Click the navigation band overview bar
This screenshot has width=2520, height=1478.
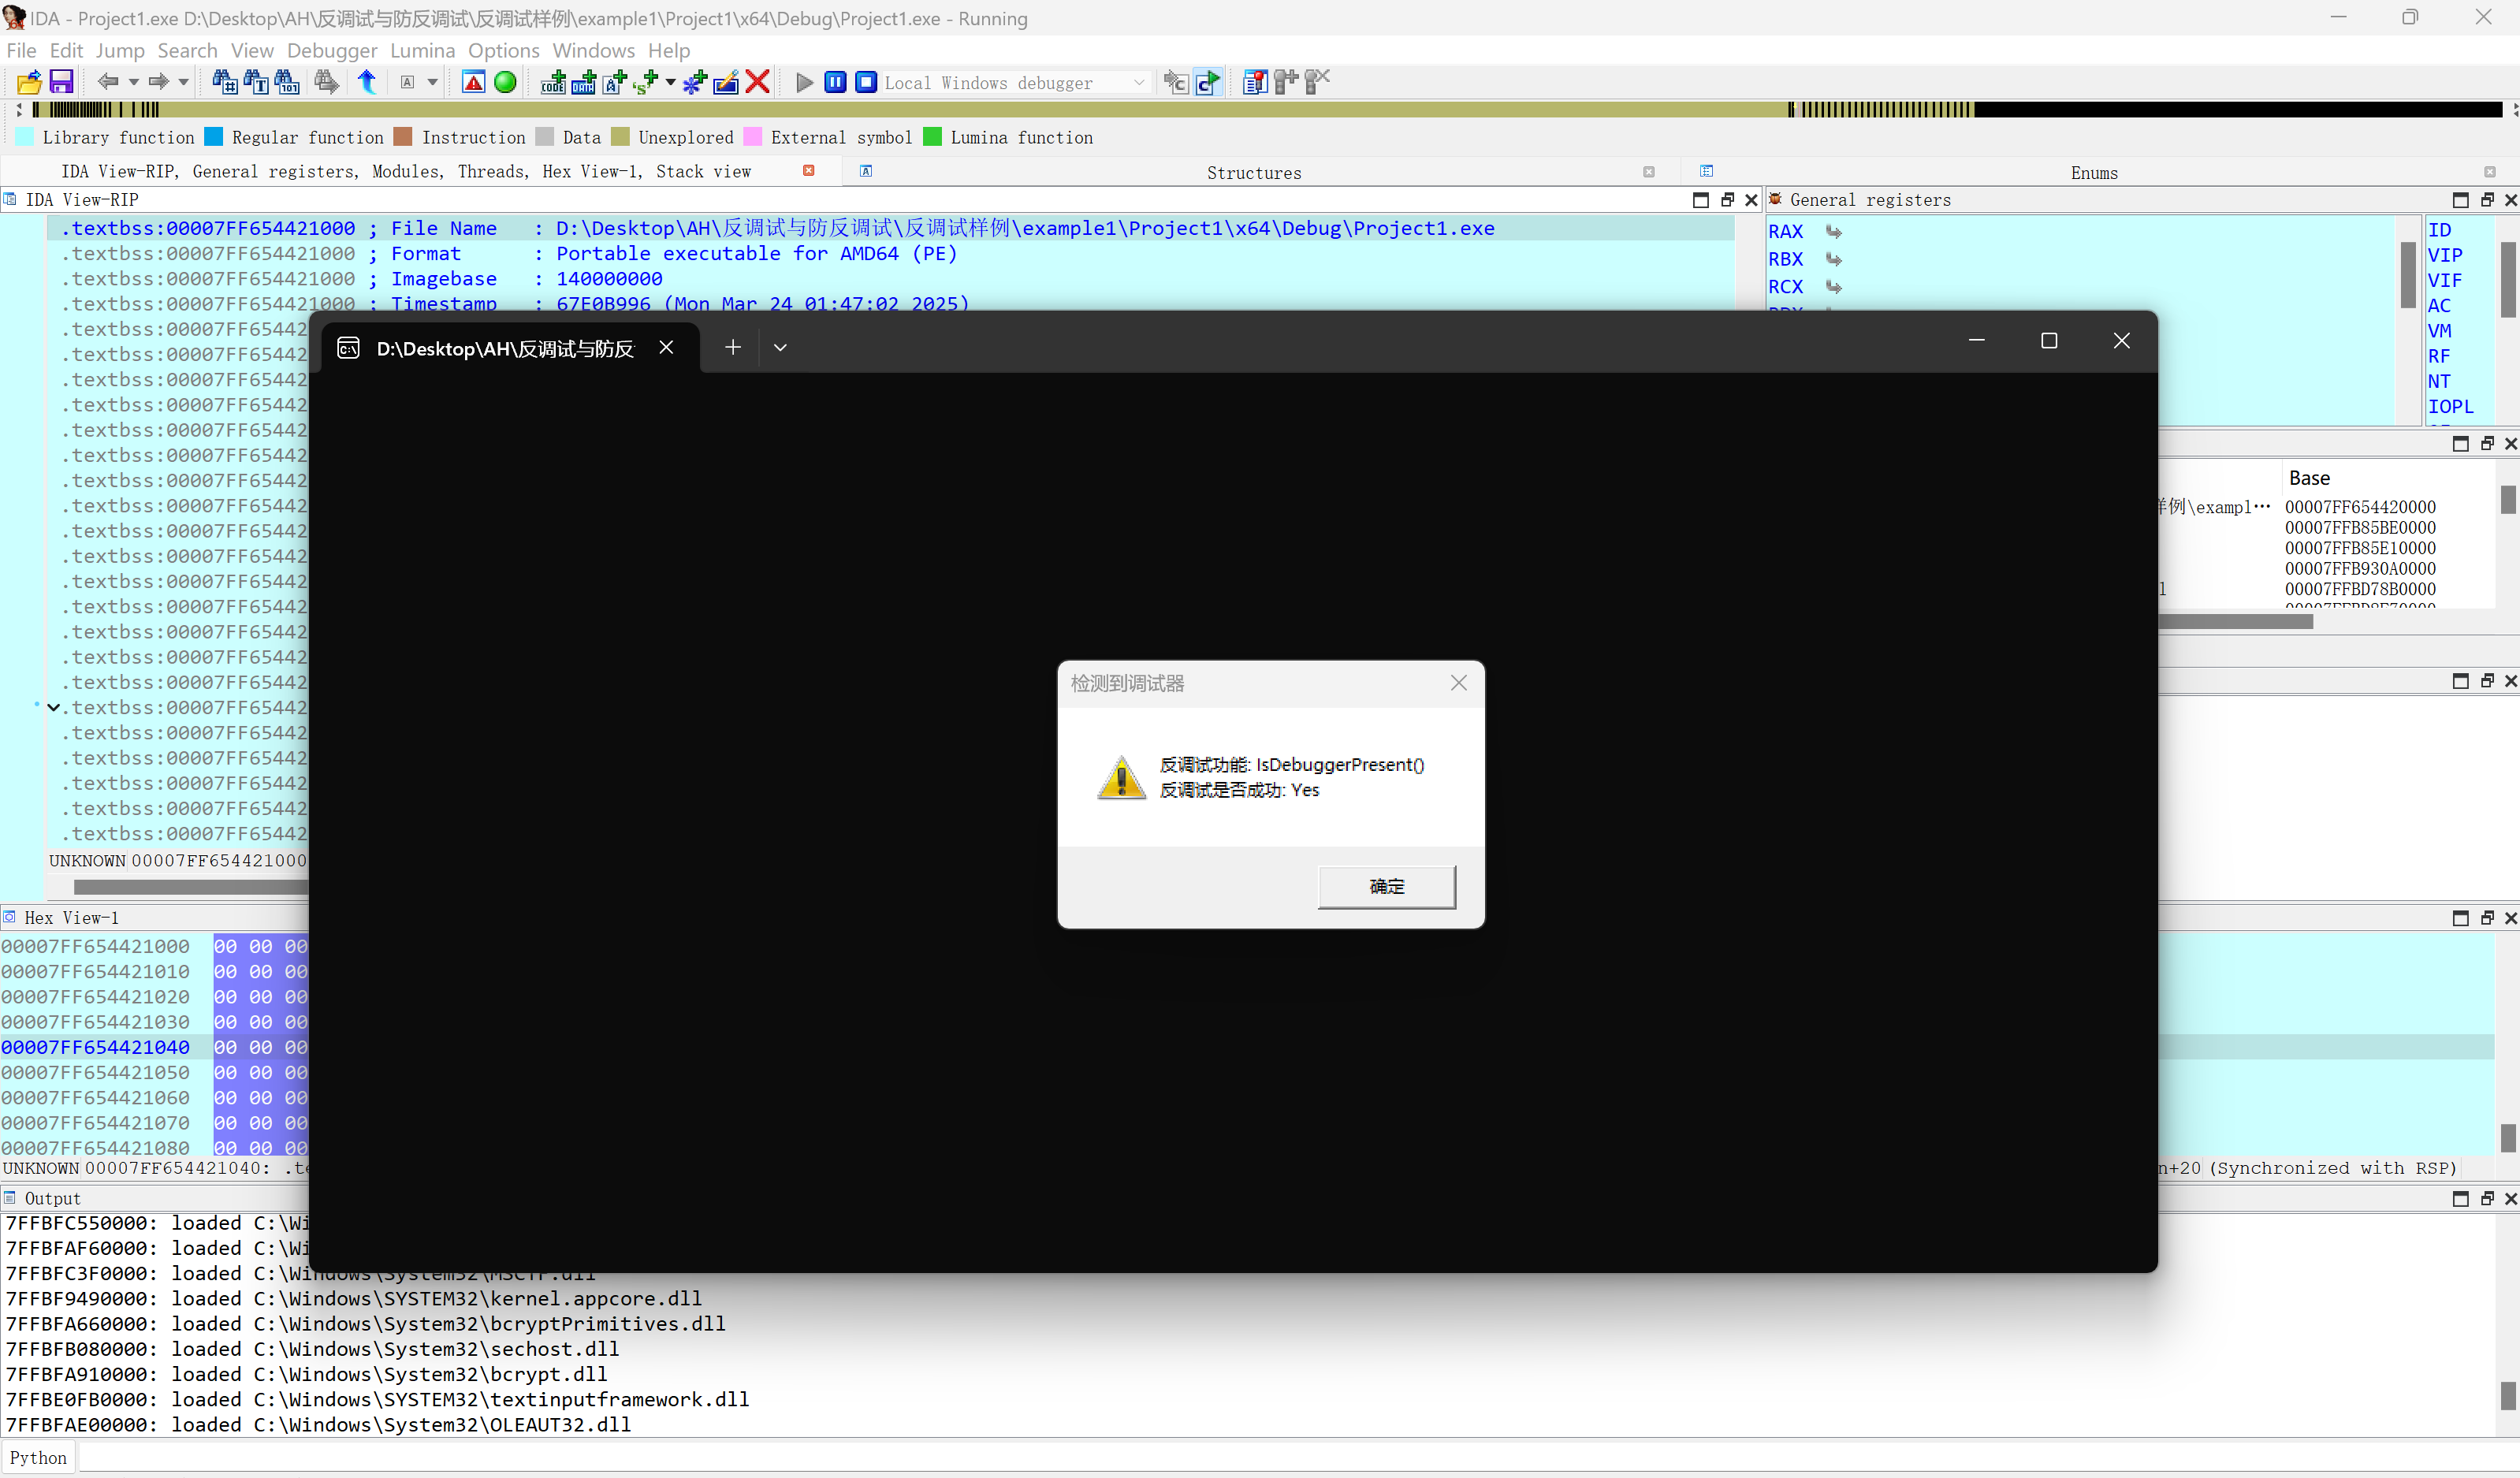[x=1000, y=109]
